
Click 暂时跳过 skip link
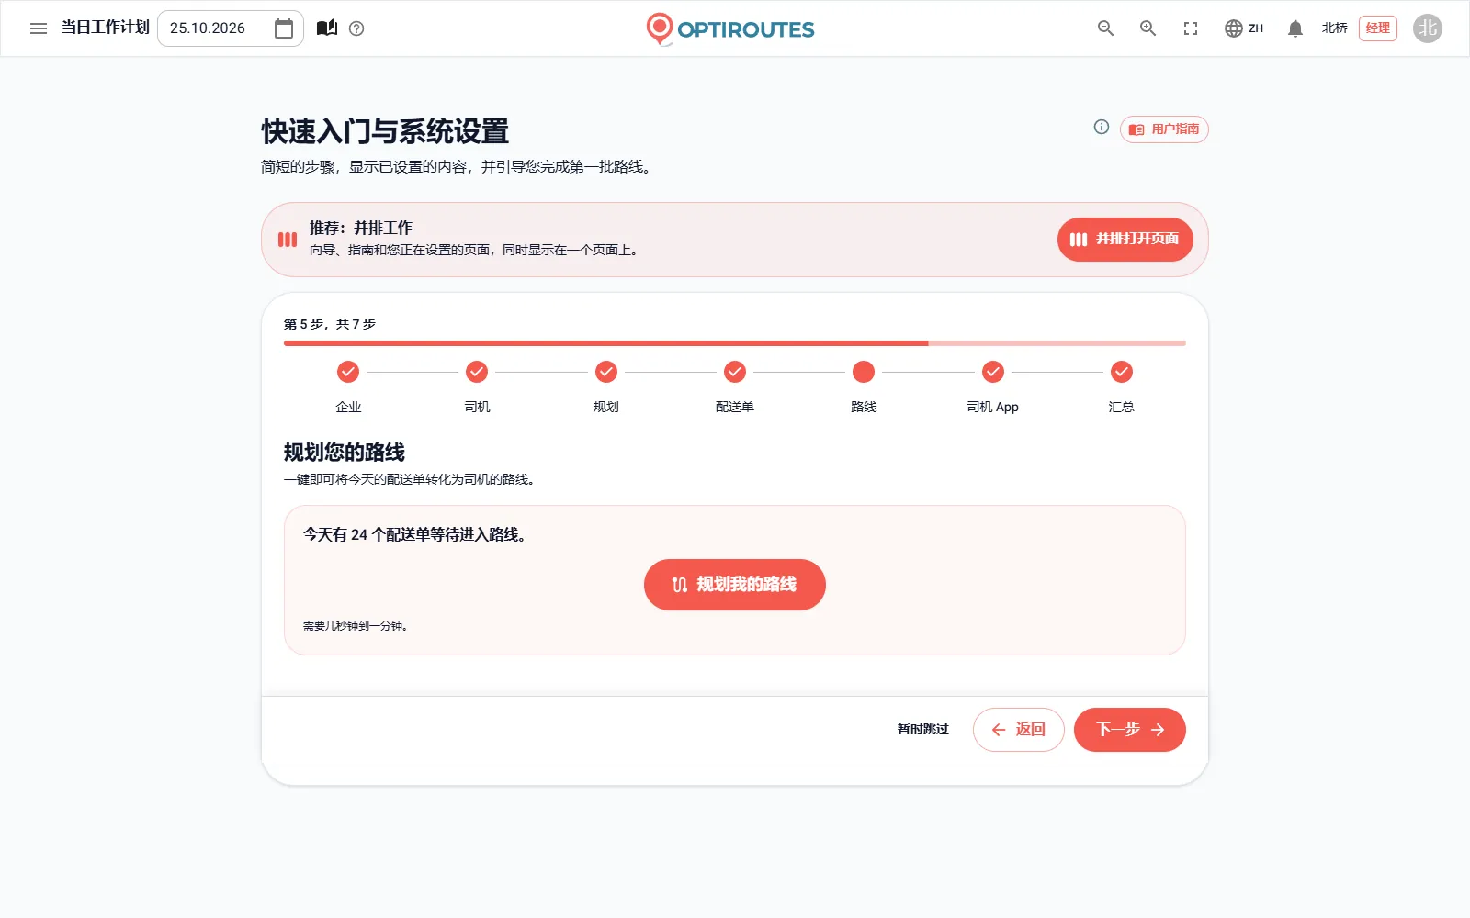pos(923,730)
